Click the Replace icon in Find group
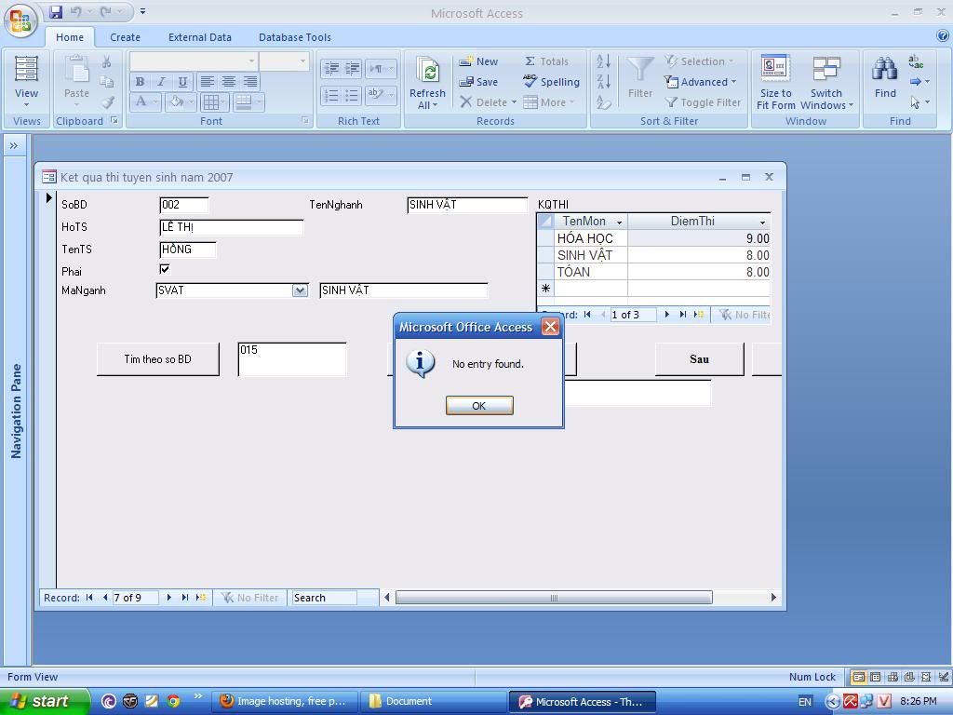 [916, 61]
